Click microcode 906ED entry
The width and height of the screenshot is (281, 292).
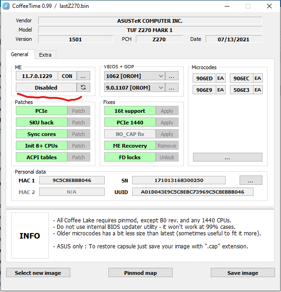(204, 78)
